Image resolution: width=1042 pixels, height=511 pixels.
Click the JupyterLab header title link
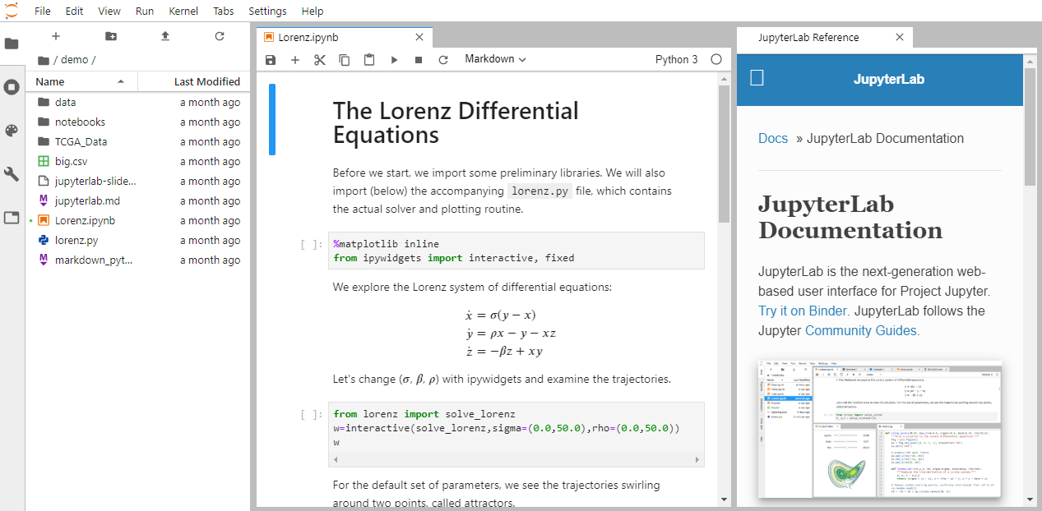888,79
